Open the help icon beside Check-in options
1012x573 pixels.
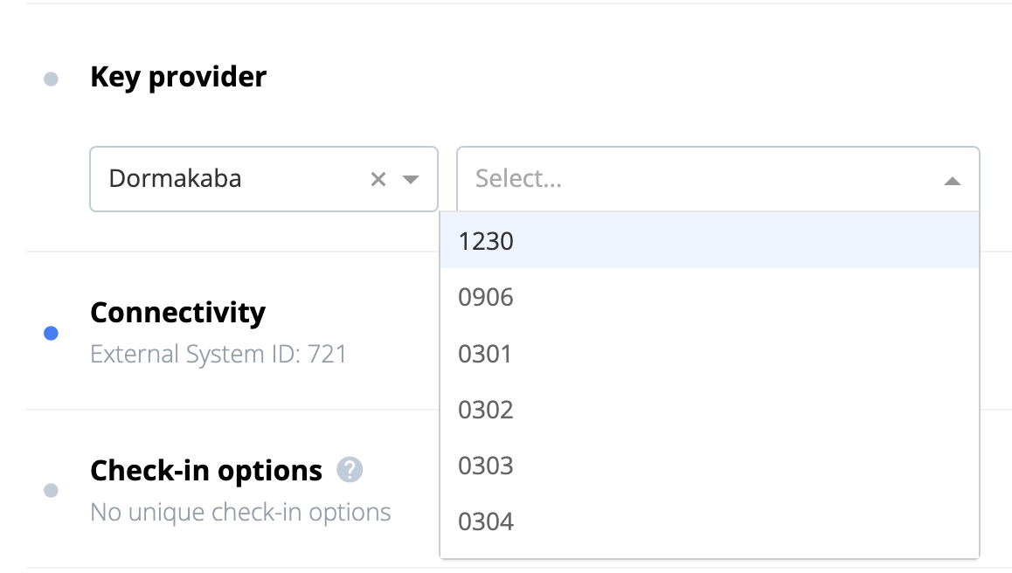tap(350, 470)
